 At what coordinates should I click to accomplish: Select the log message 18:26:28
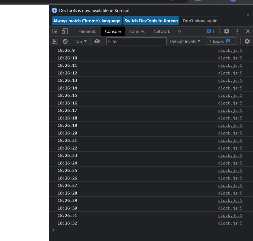point(67,193)
